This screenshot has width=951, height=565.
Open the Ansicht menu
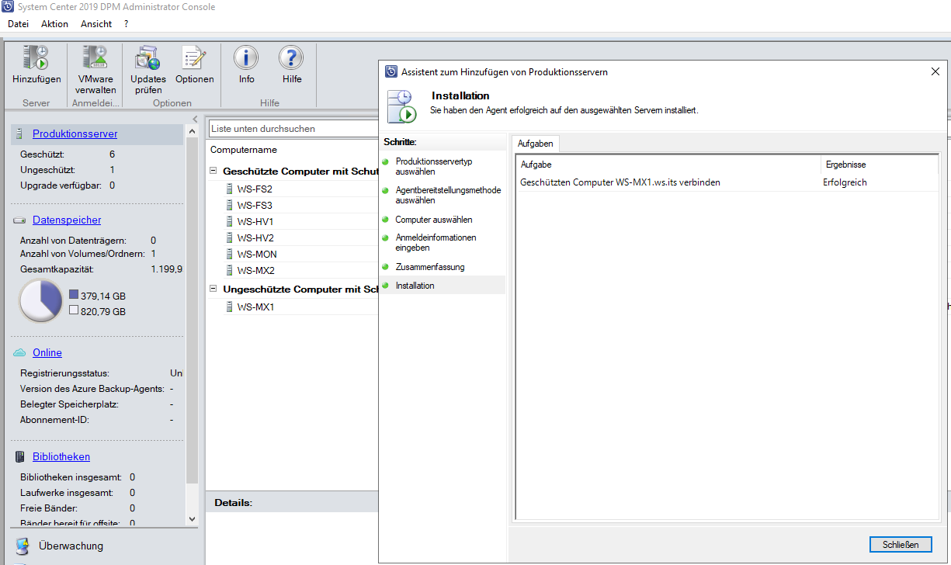(96, 24)
